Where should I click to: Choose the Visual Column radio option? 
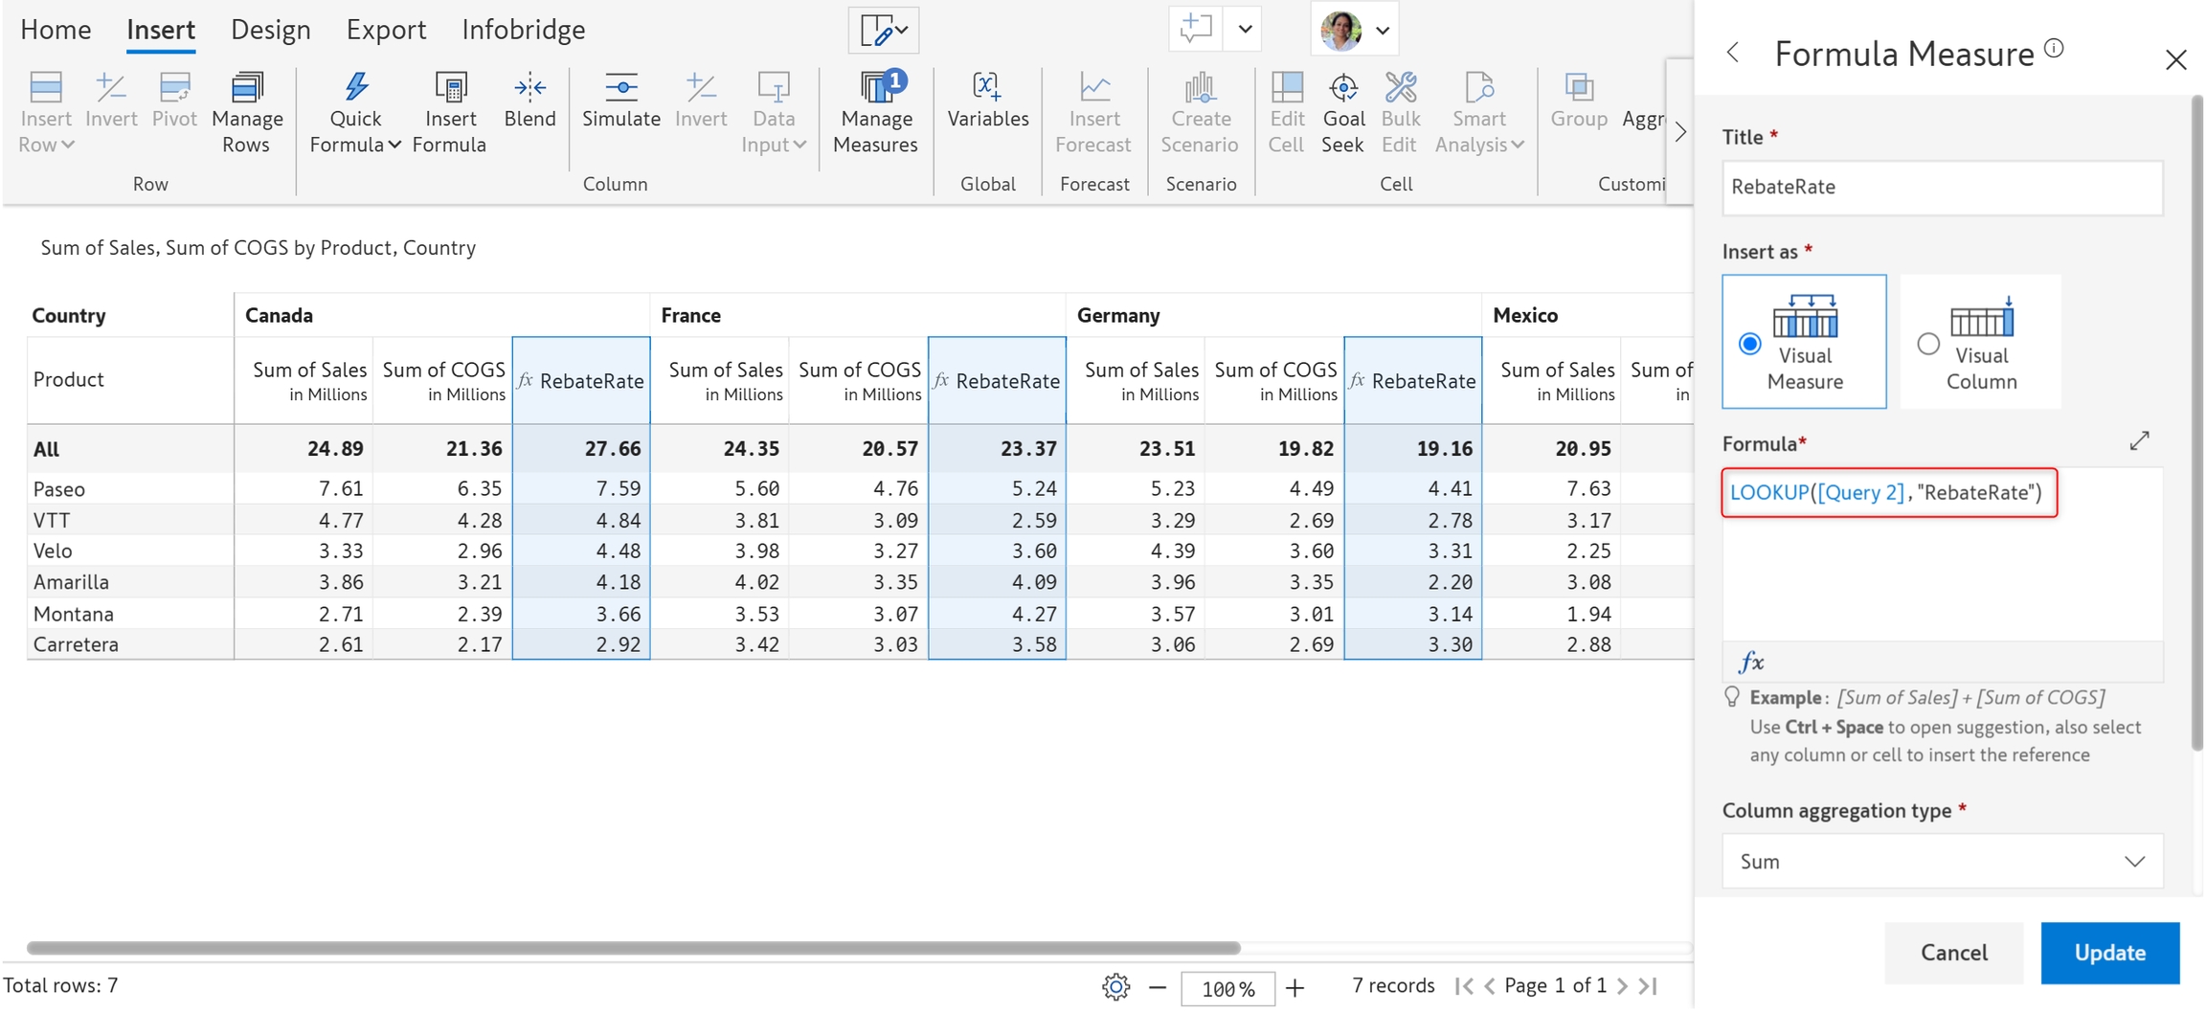1928,344
